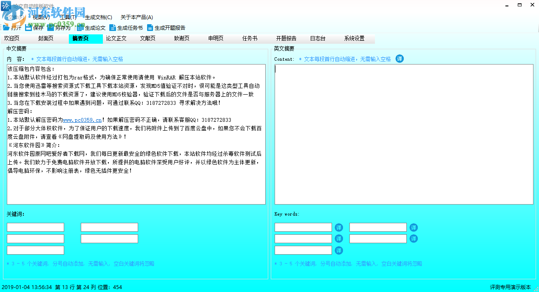
Task: Click the "Key words:" label
Action: point(287,214)
